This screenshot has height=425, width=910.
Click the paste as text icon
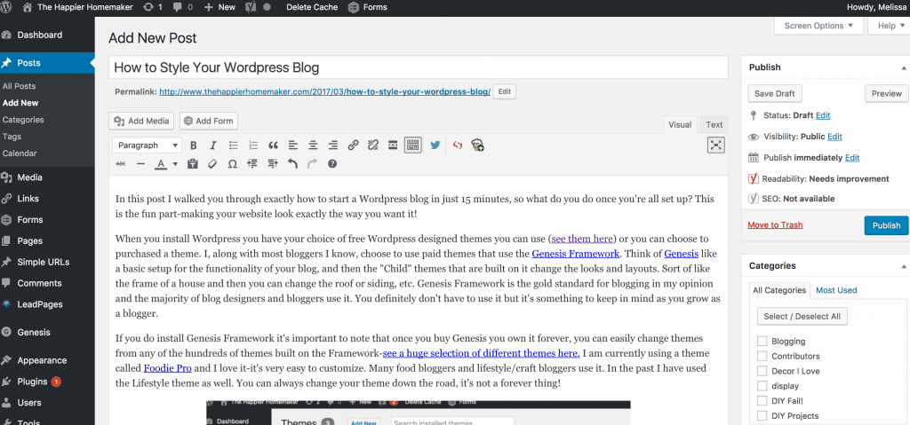click(x=193, y=164)
